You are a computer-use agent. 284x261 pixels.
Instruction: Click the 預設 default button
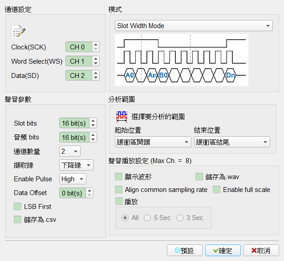pos(185,250)
